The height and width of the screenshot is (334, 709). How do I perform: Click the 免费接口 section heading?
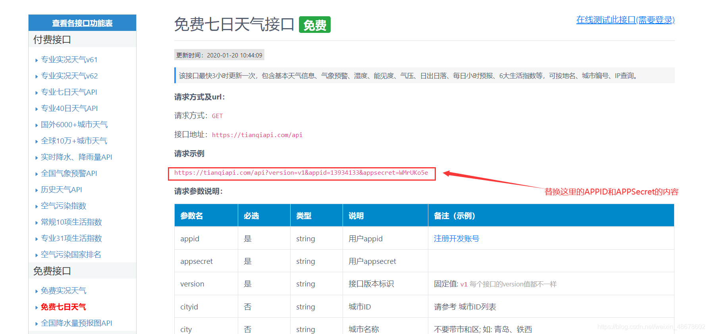[x=52, y=271]
